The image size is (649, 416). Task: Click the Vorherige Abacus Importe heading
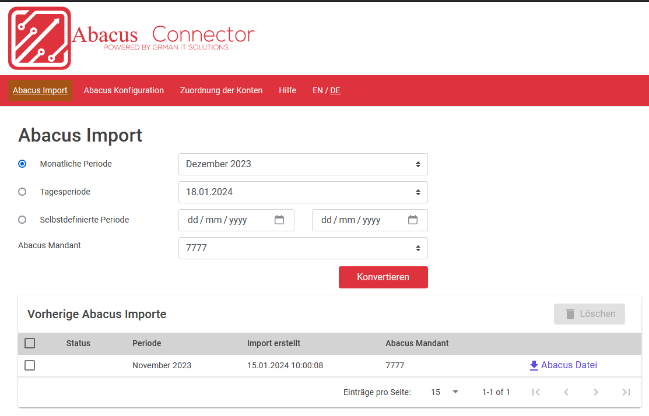click(x=97, y=314)
